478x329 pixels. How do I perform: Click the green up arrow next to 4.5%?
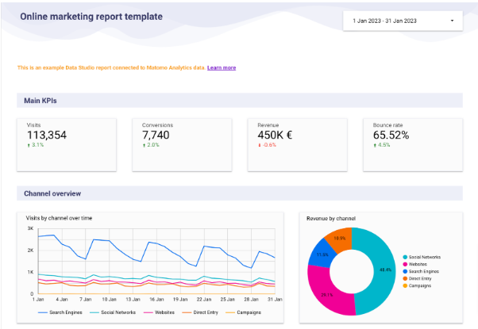click(375, 145)
